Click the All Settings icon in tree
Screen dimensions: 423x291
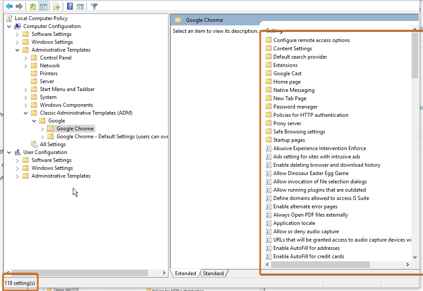34,144
